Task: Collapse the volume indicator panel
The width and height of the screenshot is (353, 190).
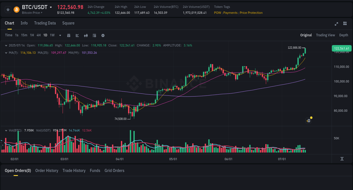Action: 6,130
